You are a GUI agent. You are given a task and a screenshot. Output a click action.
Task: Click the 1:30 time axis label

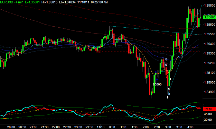pos(134,127)
